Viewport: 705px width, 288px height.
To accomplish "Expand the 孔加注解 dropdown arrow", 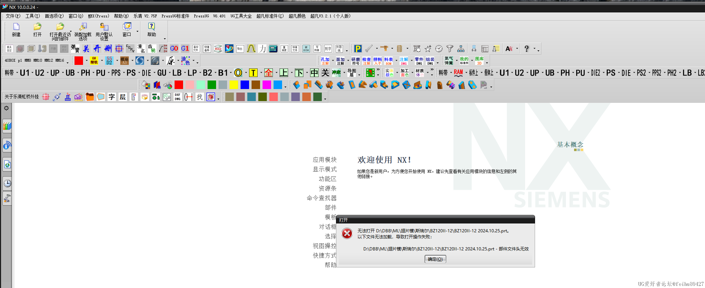I will [332, 61].
